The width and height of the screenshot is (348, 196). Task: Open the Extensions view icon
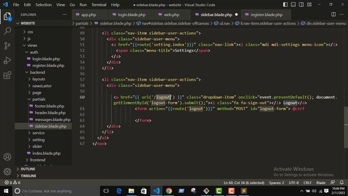click(7, 75)
